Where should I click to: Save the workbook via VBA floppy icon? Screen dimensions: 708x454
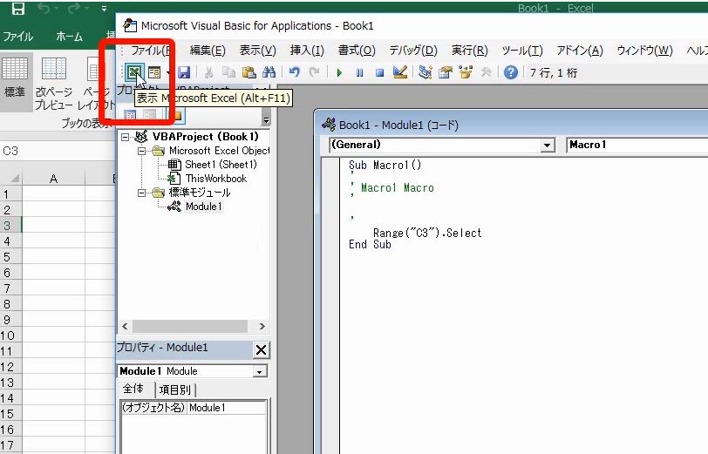[184, 72]
